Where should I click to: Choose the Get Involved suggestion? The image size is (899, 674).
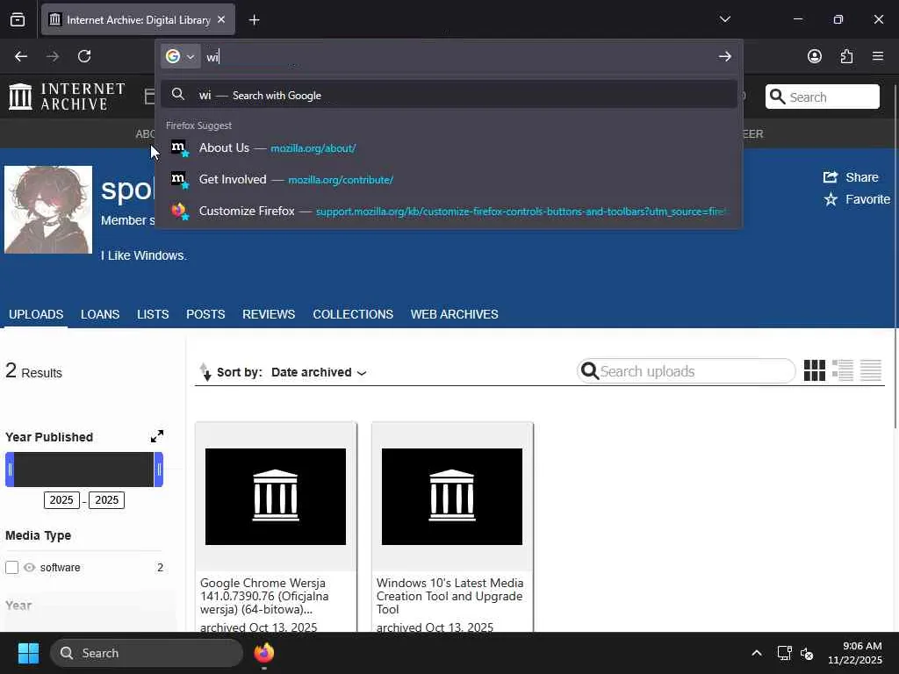[x=449, y=179]
